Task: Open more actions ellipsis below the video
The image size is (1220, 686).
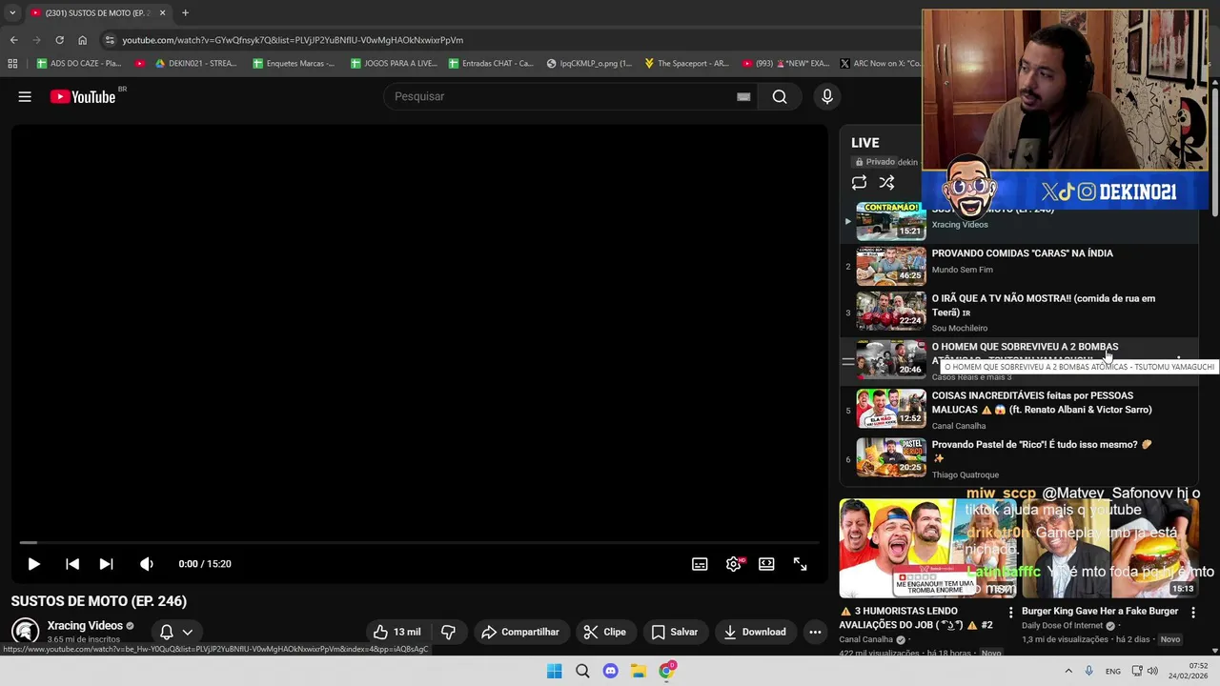Action: (x=815, y=632)
